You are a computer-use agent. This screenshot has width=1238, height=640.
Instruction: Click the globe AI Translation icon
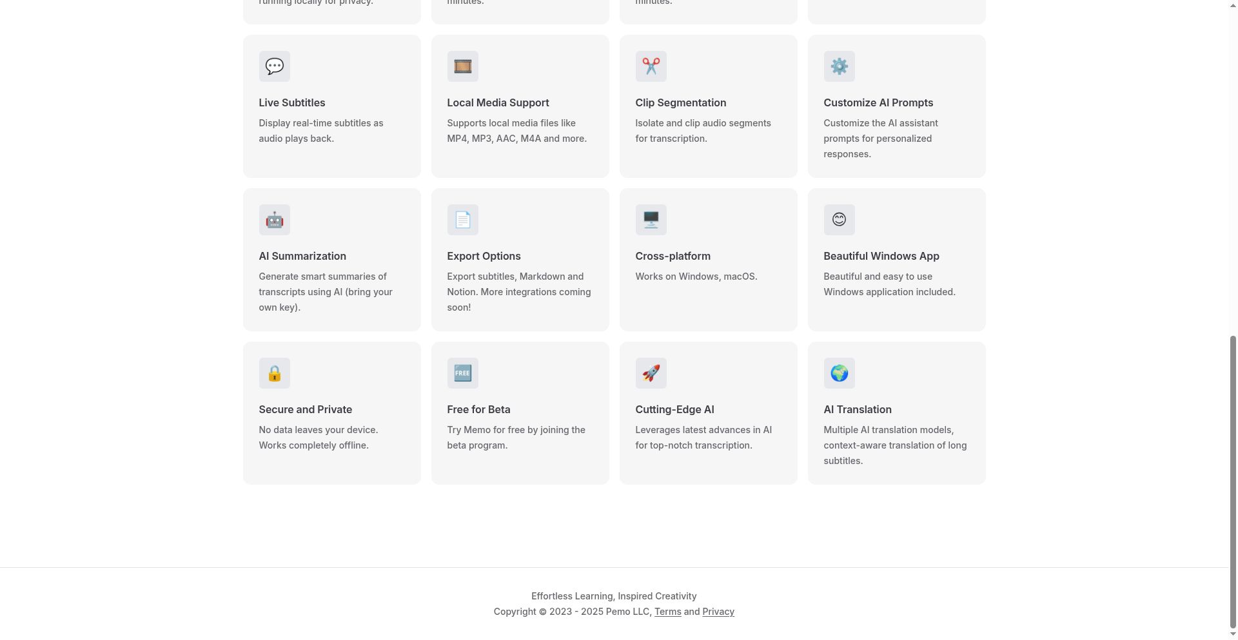click(839, 373)
